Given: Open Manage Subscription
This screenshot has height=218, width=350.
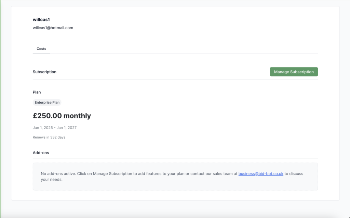Looking at the screenshot, I should [x=294, y=72].
